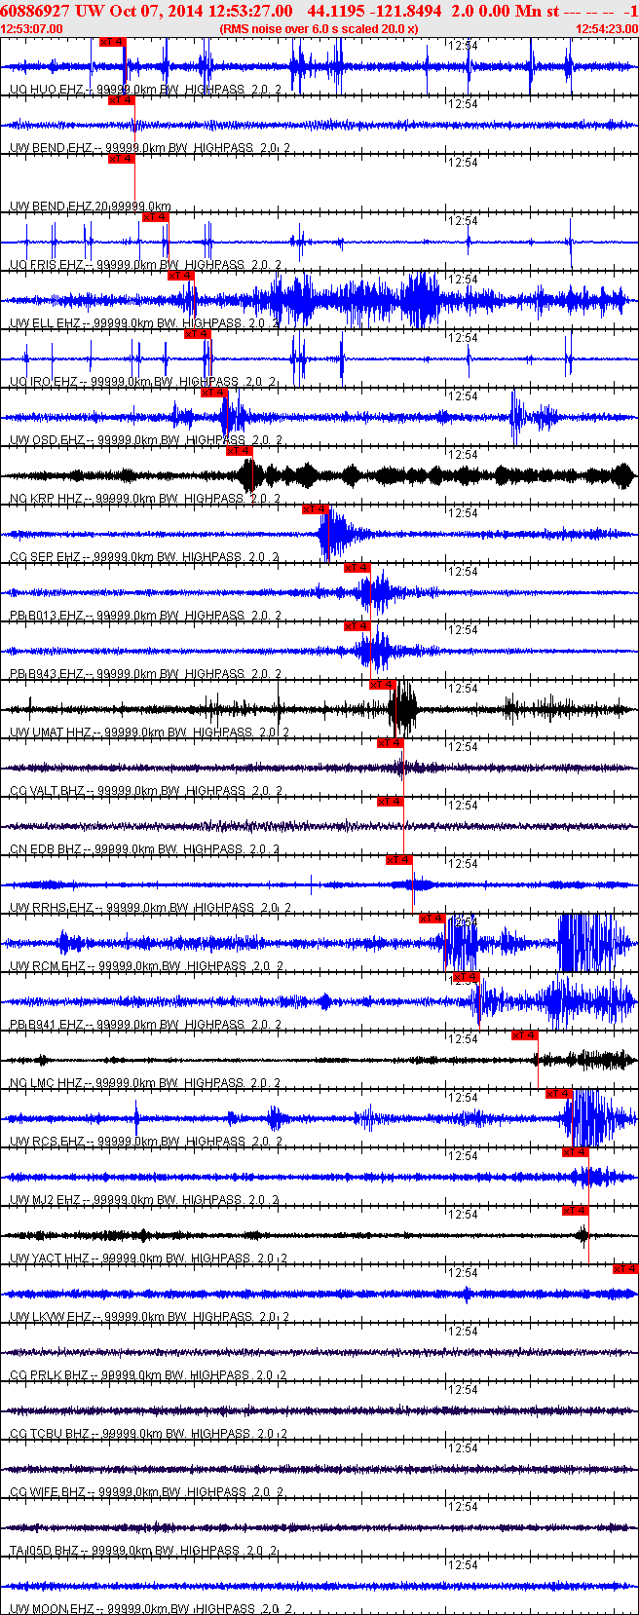Select the CN EDB BHZ station label

[145, 849]
